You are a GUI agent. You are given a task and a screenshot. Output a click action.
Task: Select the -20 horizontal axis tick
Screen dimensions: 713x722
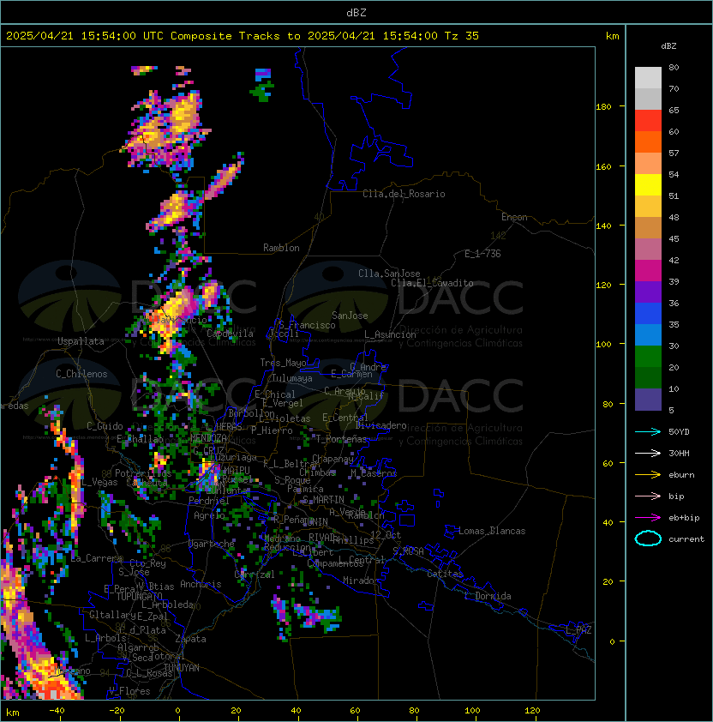click(x=117, y=711)
